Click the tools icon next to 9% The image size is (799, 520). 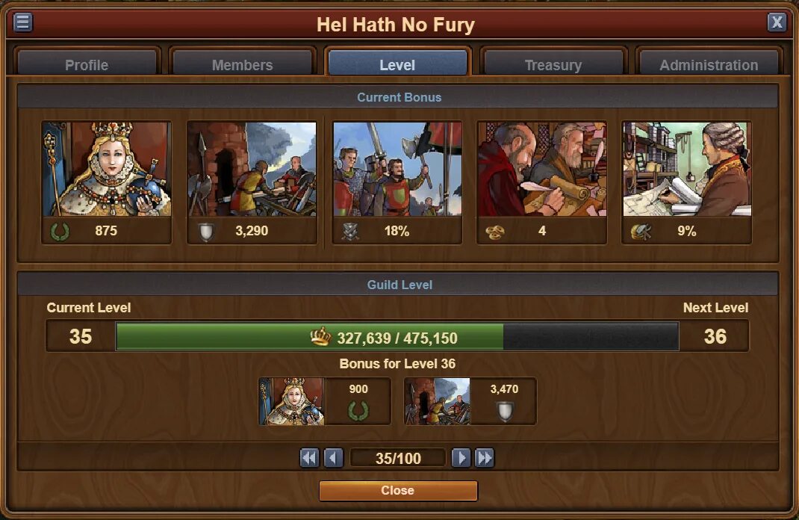point(641,232)
